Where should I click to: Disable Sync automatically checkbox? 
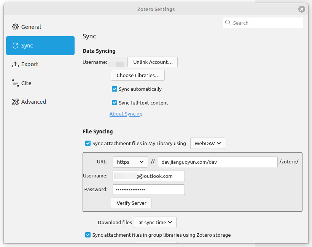pyautogui.click(x=115, y=89)
